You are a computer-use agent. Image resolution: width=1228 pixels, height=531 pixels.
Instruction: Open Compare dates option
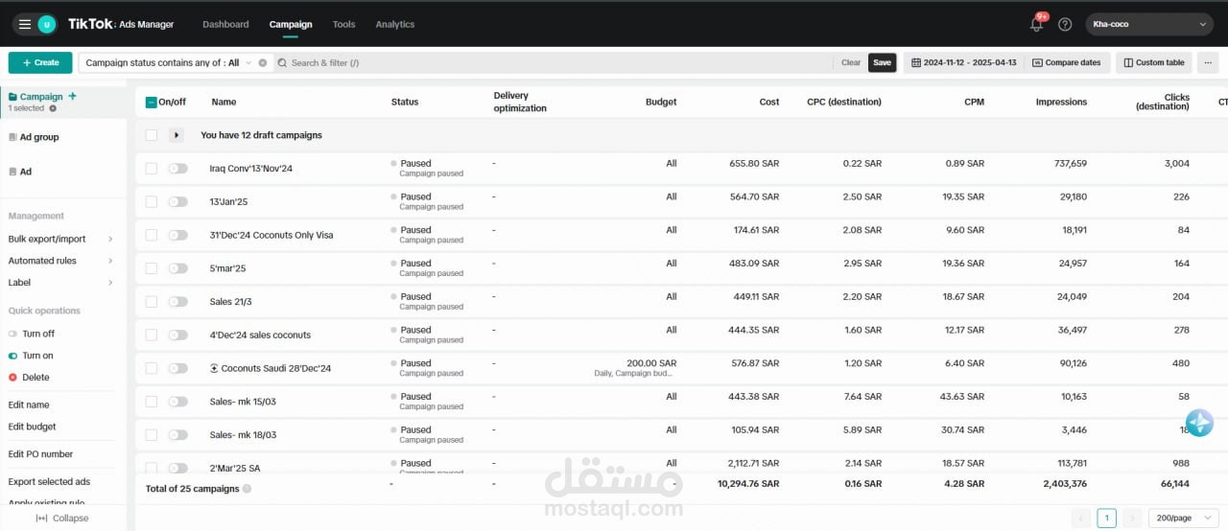click(1067, 62)
